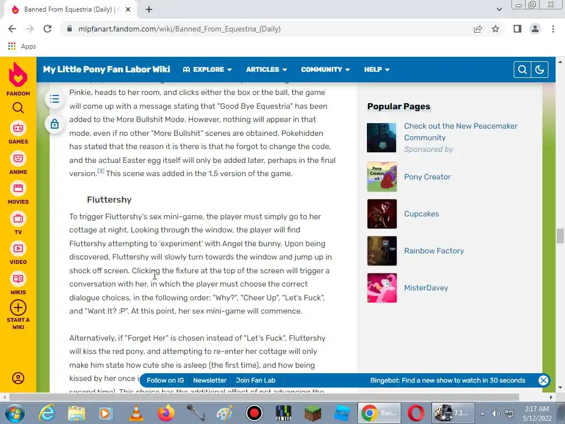Open the Cupcakes page link
Screen dimensions: 565x424
[x=421, y=214]
